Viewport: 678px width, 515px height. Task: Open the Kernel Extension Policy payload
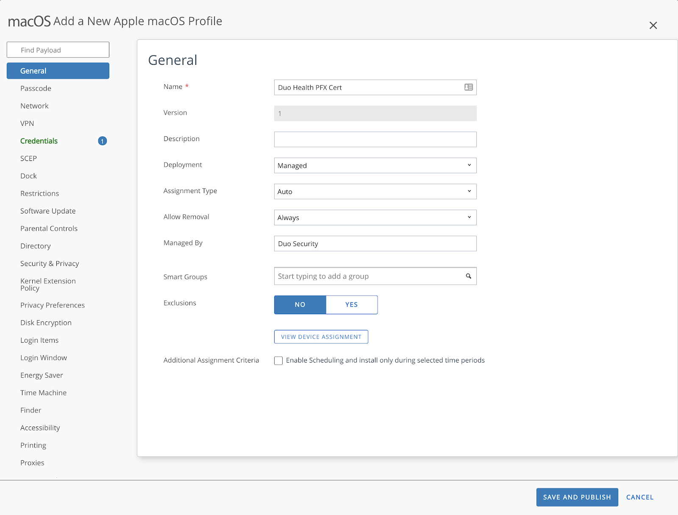(x=48, y=284)
